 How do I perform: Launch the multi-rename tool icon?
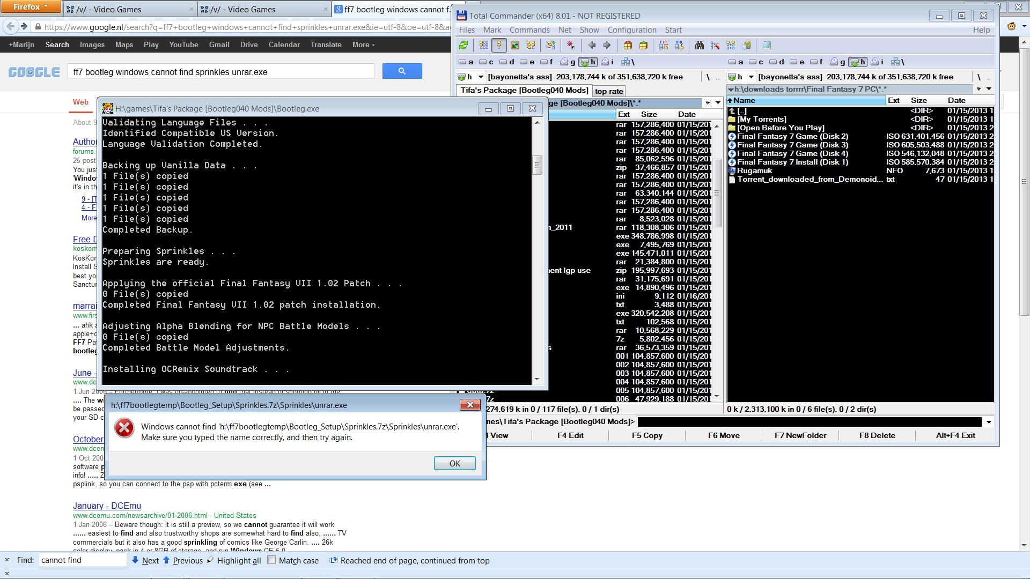715,46
